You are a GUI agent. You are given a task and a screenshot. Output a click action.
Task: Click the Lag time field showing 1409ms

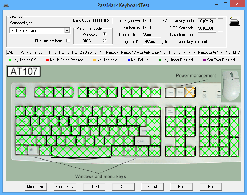152,41
